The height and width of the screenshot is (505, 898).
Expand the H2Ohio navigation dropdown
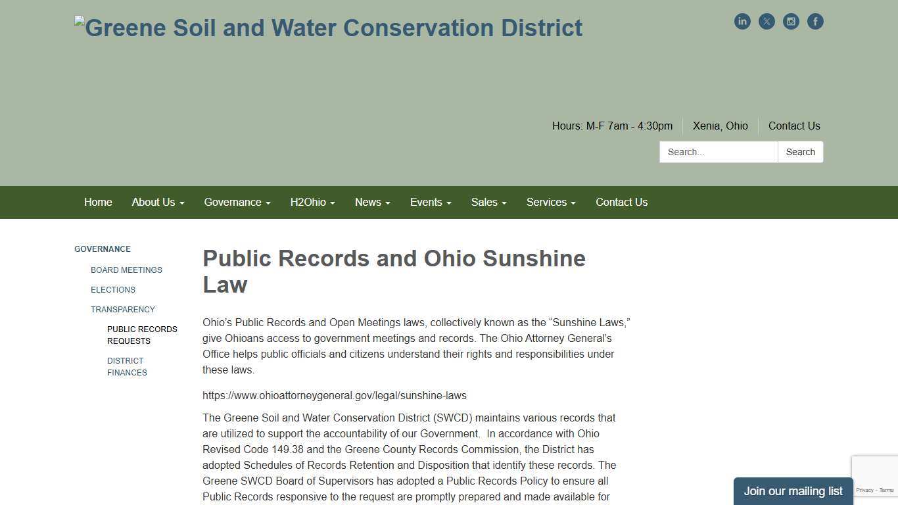[312, 202]
